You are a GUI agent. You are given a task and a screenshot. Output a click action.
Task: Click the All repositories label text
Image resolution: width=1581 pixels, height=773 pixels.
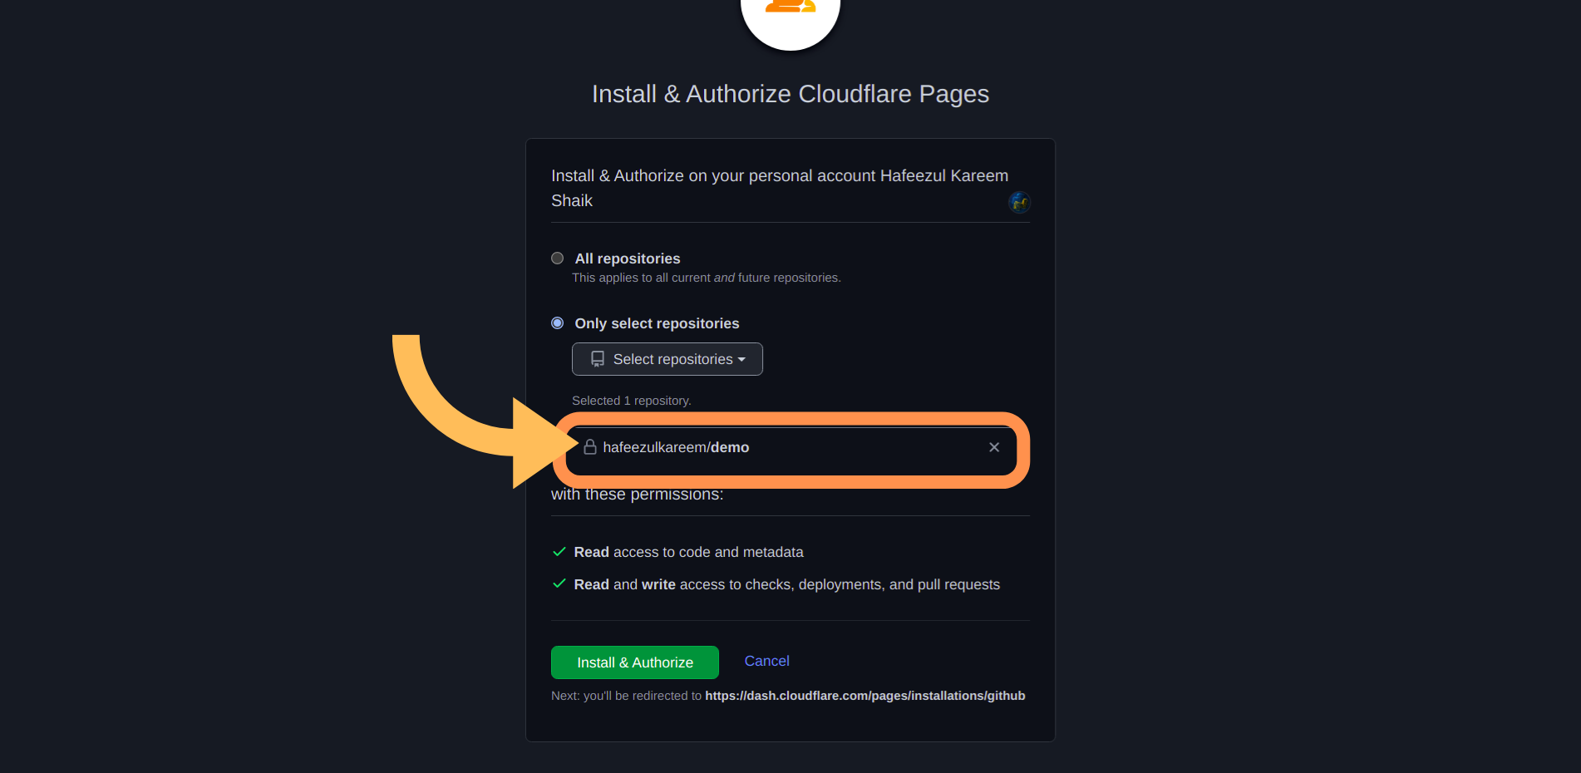628,258
